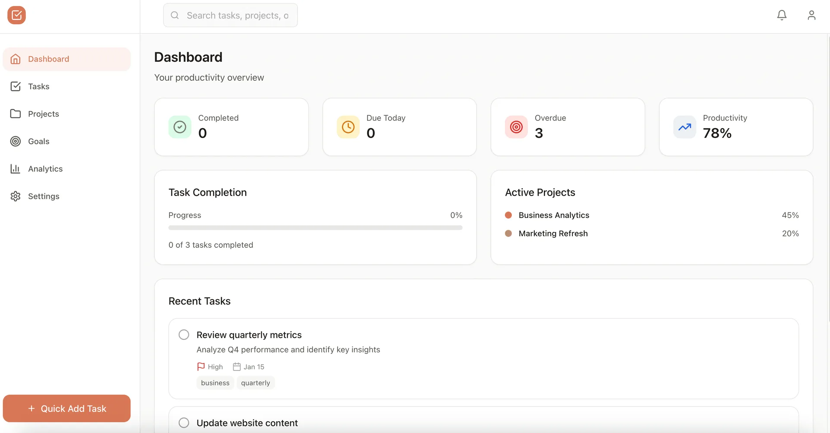Click the business tag
Viewport: 830px width, 433px height.
click(215, 382)
